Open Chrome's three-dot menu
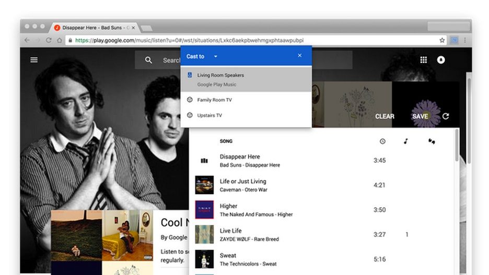Viewport: 489px width, 275px height. [x=464, y=40]
